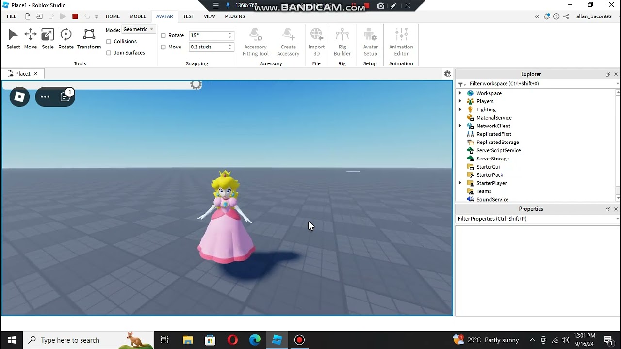The height and width of the screenshot is (349, 621).
Task: Enable the Join Surfaces checkbox
Action: (x=109, y=53)
